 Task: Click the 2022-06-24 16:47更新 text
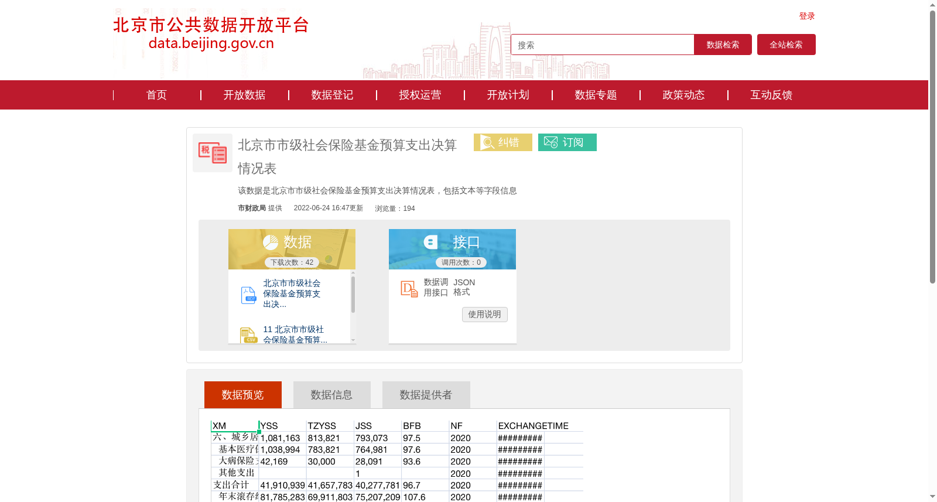[x=329, y=208]
